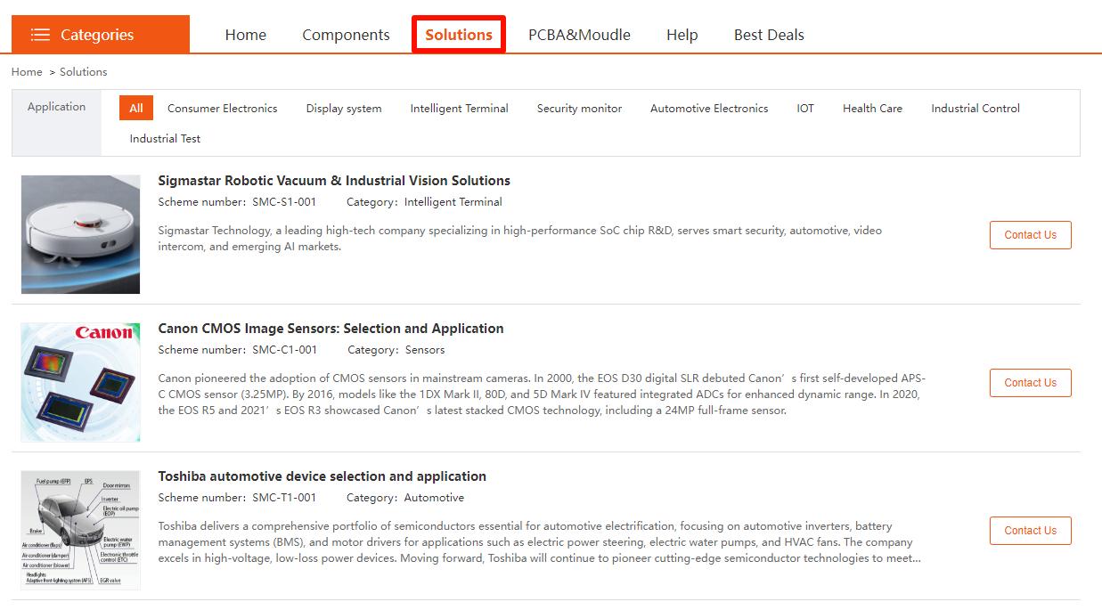
Task: Click the Canon CMOS description paragraph
Action: [542, 394]
